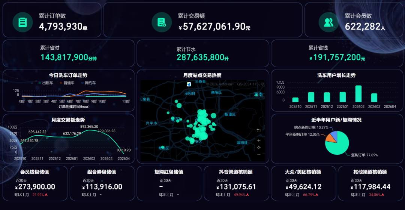Click the 抖音渠道核销额 card title
The image size is (405, 210).
[236, 172]
